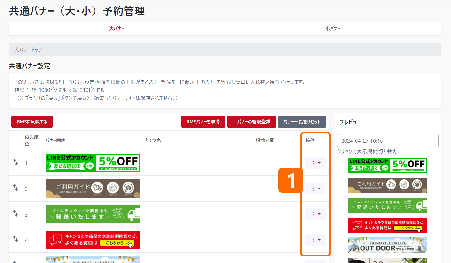Open the action menu for the ご利用ガイド banner

(x=316, y=189)
